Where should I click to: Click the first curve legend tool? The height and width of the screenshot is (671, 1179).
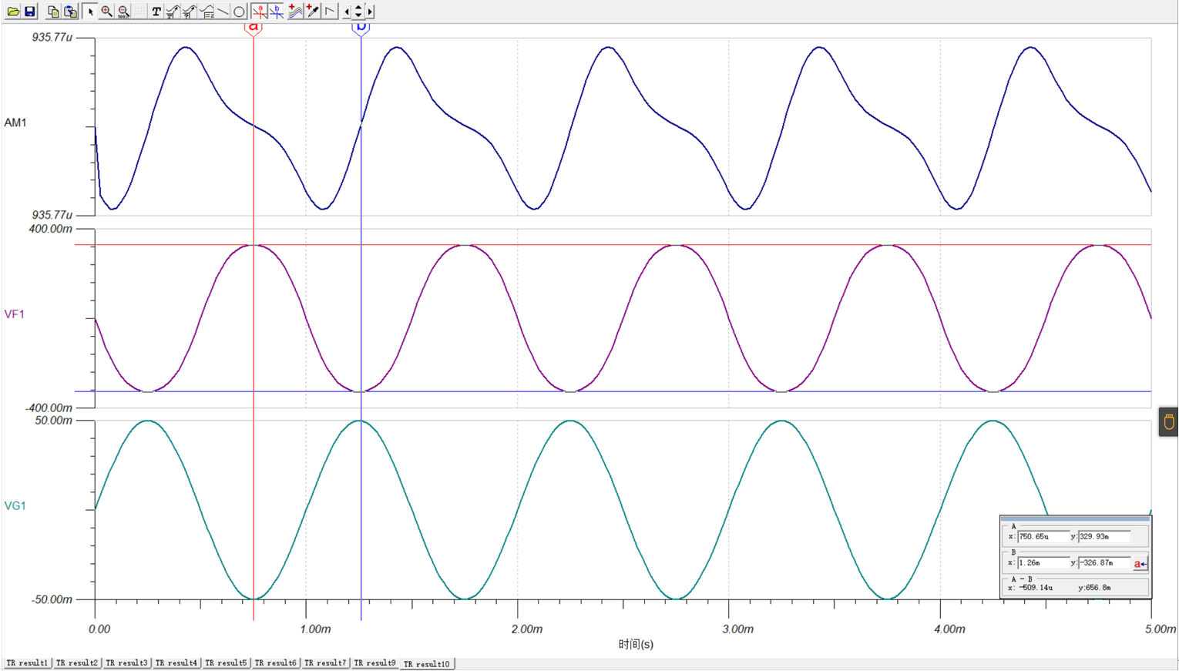[173, 11]
